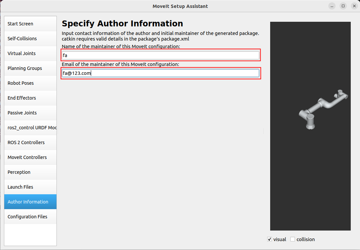The height and width of the screenshot is (250, 360).
Task: Go to ROS 2 Controllers step
Action: [x=30, y=142]
